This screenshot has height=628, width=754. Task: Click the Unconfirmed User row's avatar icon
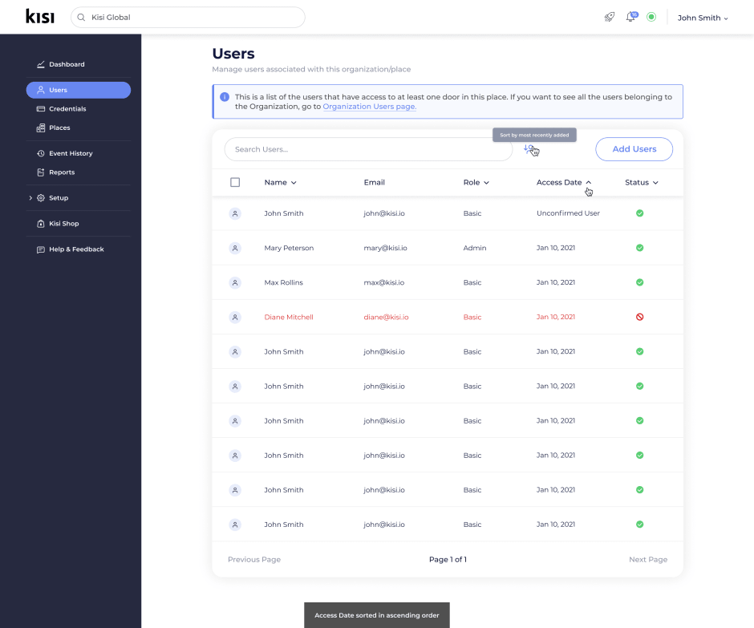pos(235,213)
